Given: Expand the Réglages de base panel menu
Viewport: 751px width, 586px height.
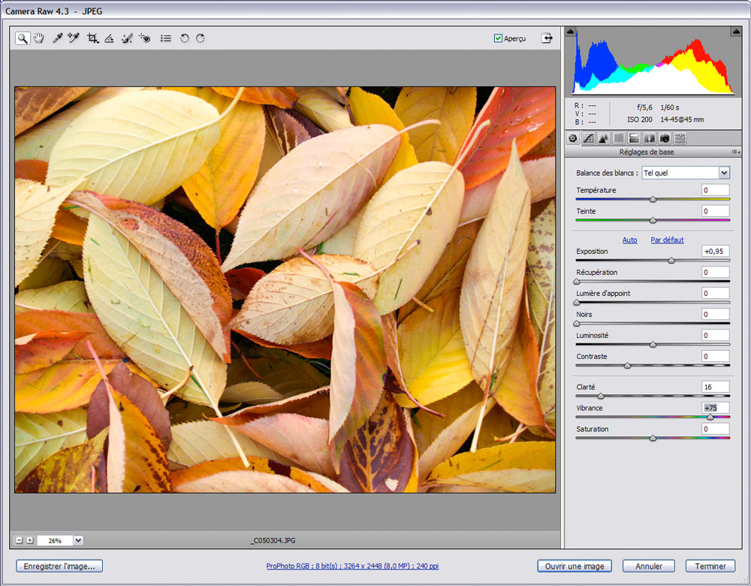Looking at the screenshot, I should tap(736, 152).
